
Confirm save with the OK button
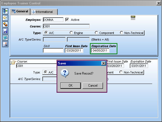point(70,86)
